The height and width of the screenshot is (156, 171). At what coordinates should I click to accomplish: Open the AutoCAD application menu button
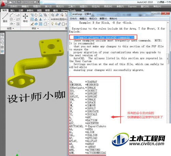(x=3, y=4)
